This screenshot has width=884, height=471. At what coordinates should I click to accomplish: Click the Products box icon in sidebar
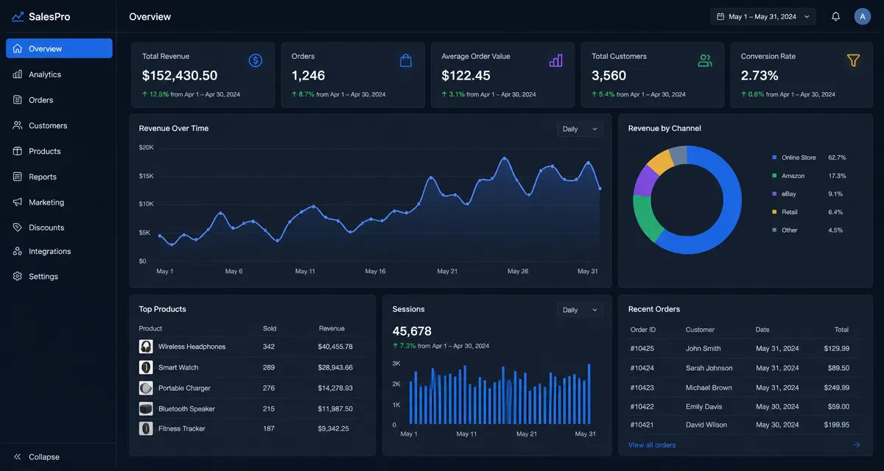tap(18, 151)
